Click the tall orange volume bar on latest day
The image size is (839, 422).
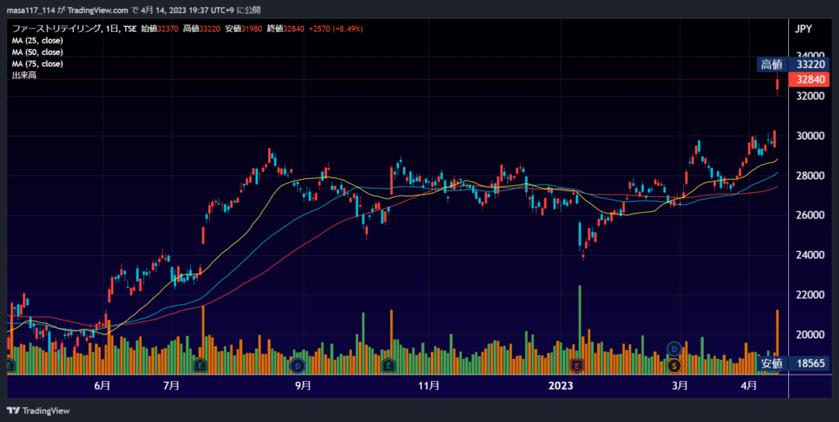pyautogui.click(x=778, y=342)
